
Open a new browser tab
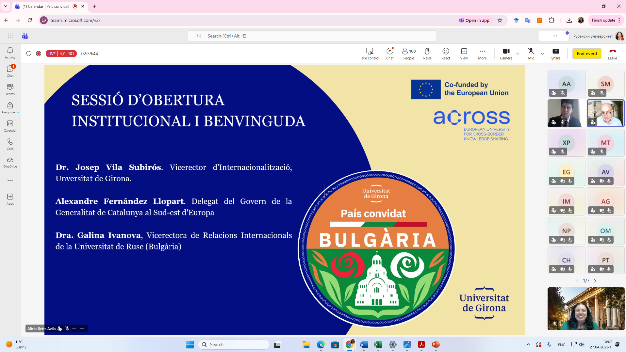94,6
